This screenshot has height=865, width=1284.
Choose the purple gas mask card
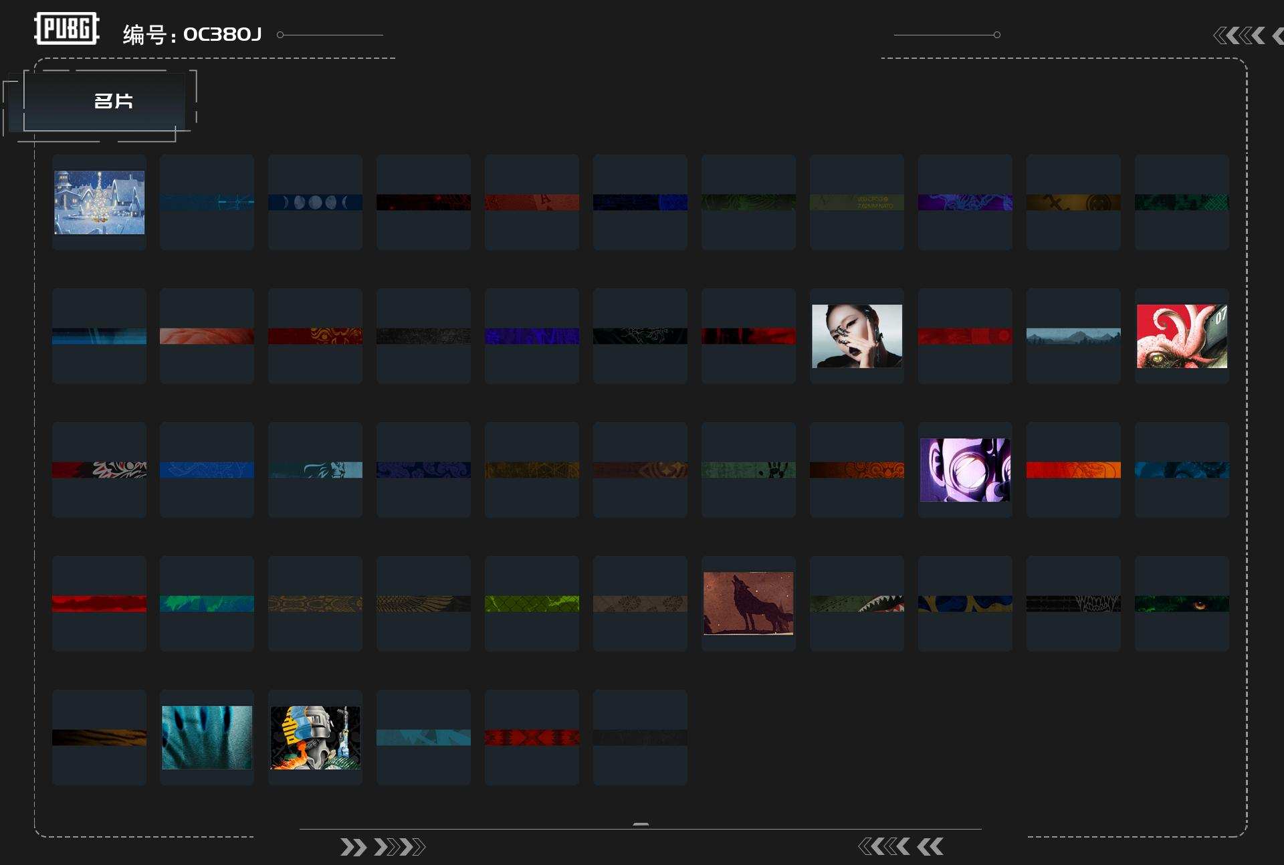point(965,470)
